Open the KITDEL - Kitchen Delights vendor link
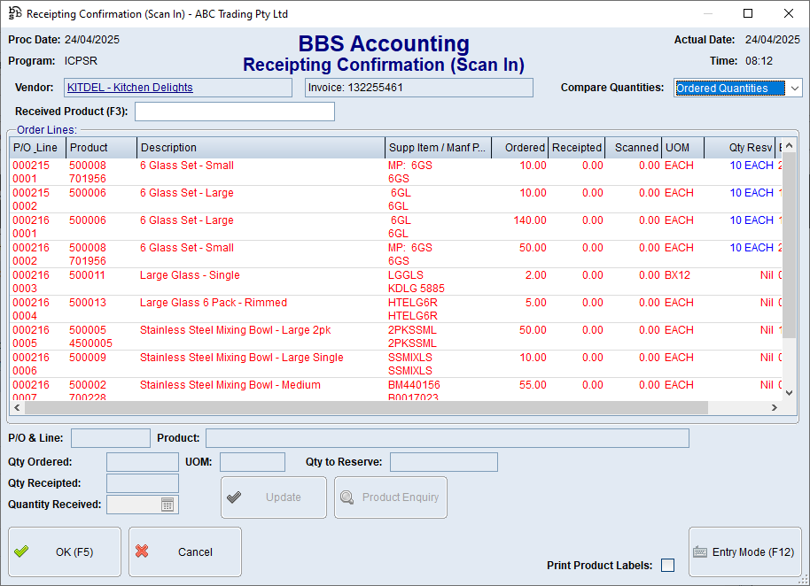The height and width of the screenshot is (586, 810). [x=130, y=88]
